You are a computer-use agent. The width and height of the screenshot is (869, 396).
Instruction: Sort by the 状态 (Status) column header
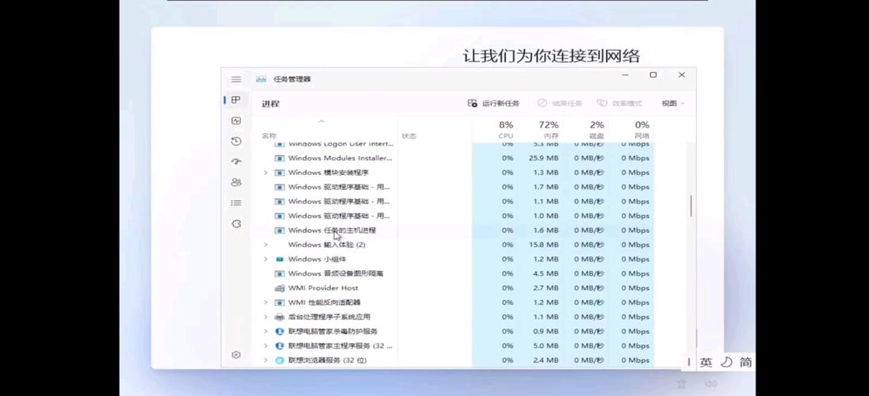pos(409,135)
